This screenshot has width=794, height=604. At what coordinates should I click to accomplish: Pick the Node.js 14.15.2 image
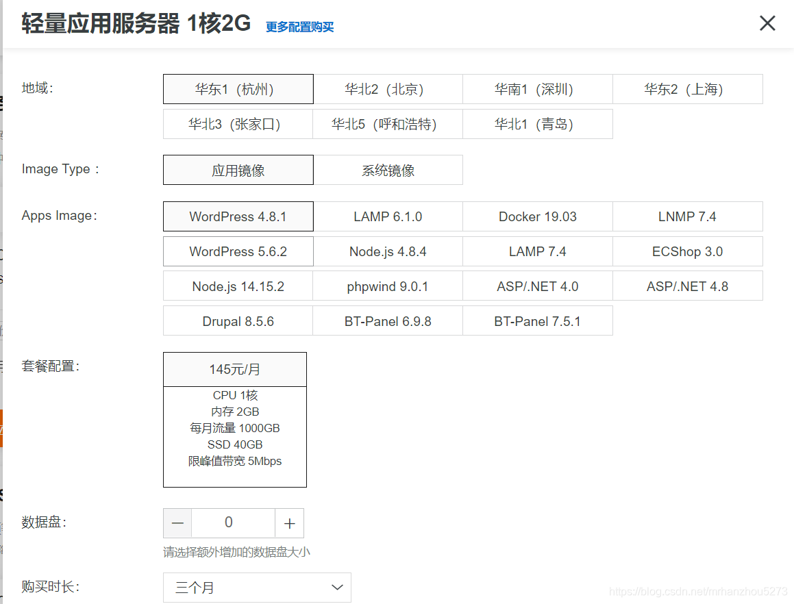click(238, 286)
